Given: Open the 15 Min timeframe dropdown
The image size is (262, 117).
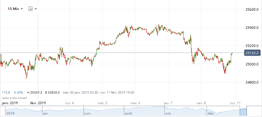Looking at the screenshot, I should pyautogui.click(x=15, y=9).
